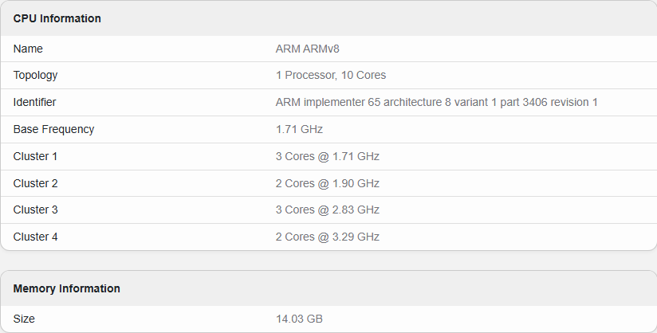This screenshot has width=657, height=333.
Task: Select the Topology row label
Action: pos(35,76)
